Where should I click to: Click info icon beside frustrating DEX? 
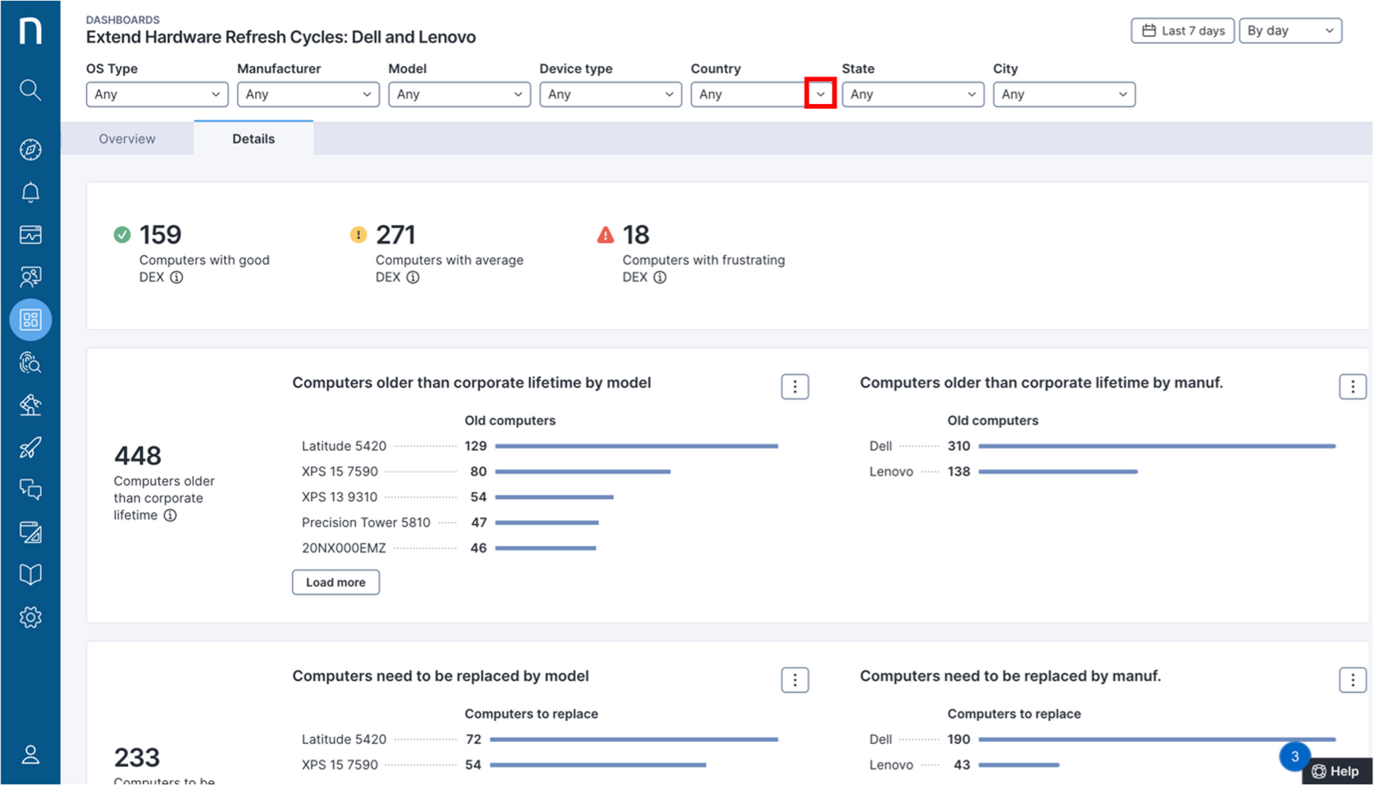pyautogui.click(x=660, y=278)
